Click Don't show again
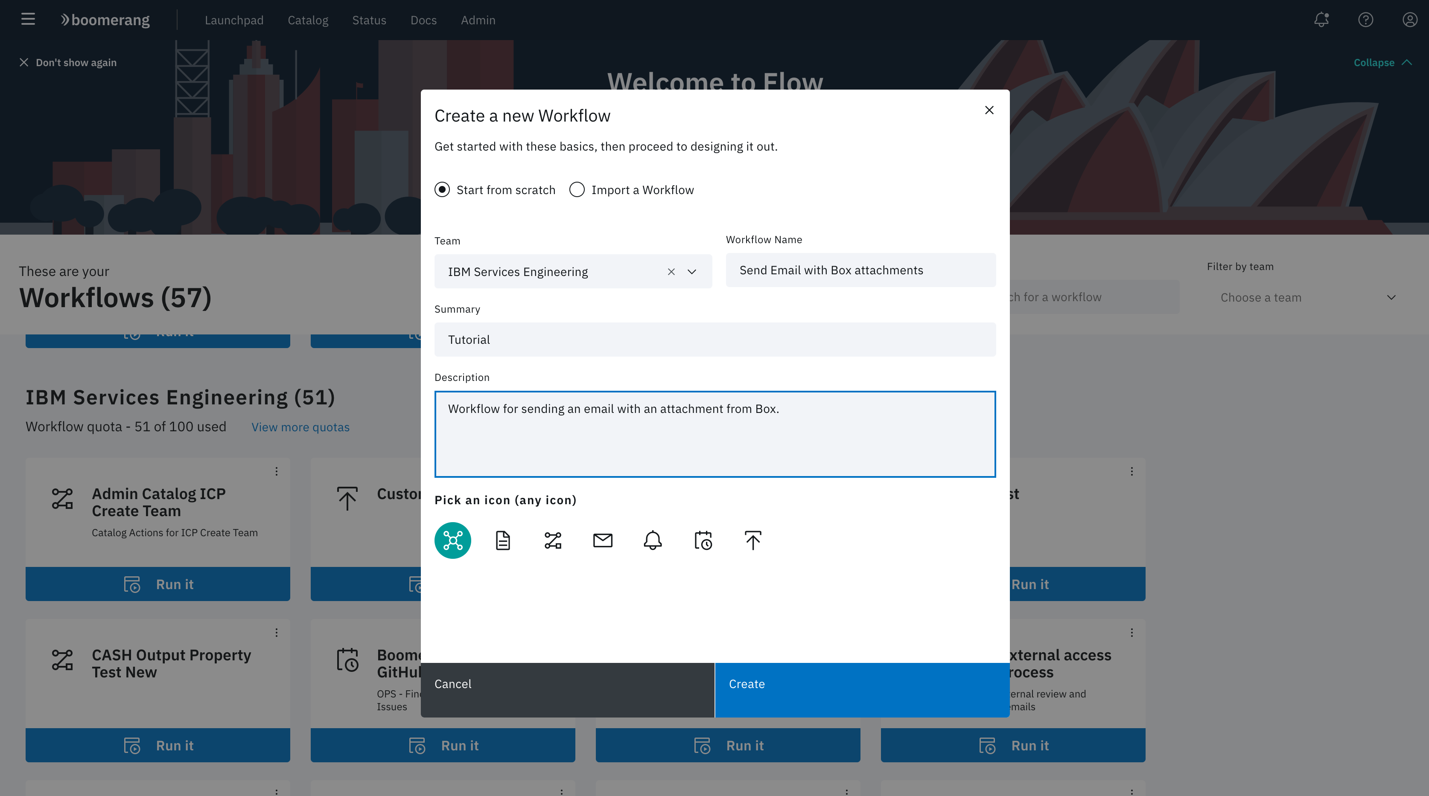Viewport: 1429px width, 796px height. pyautogui.click(x=76, y=62)
